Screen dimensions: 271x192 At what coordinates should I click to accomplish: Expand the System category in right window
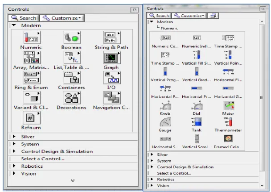[x=152, y=161]
